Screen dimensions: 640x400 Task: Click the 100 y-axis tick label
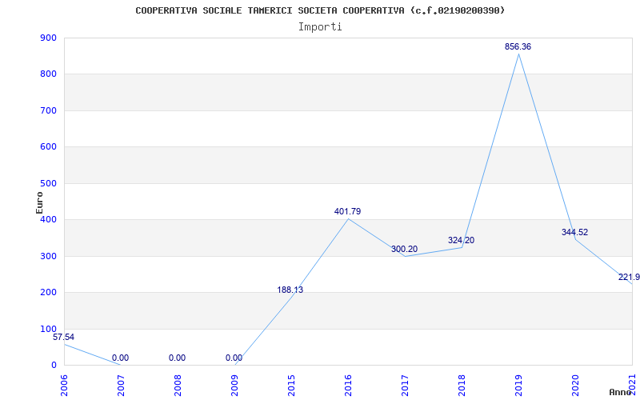click(x=49, y=329)
